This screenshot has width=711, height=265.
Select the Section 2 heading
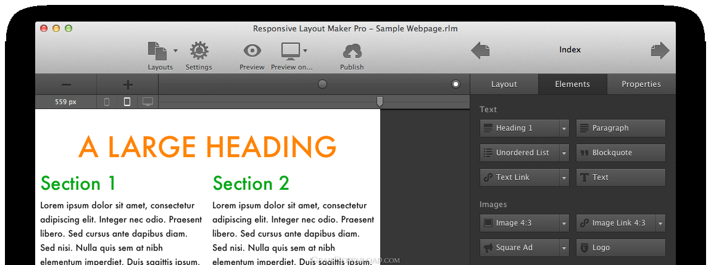[251, 184]
